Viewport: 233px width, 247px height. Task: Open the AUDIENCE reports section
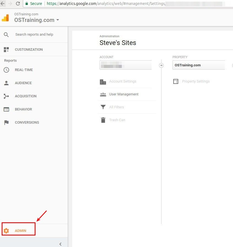23,83
